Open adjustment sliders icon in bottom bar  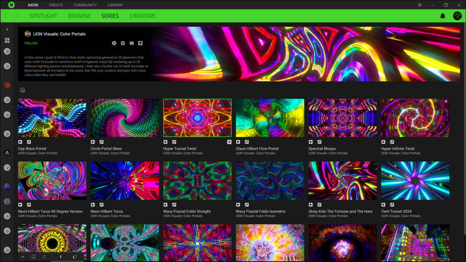[44, 257]
